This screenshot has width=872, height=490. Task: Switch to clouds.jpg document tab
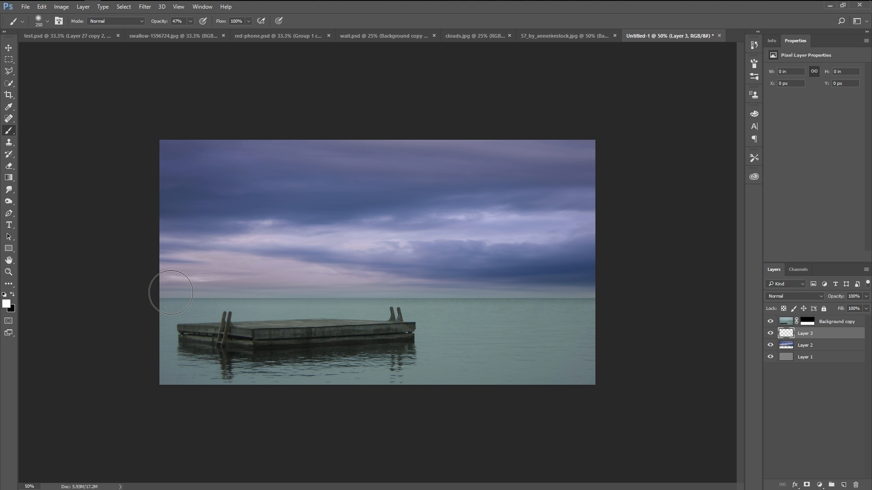pyautogui.click(x=475, y=36)
